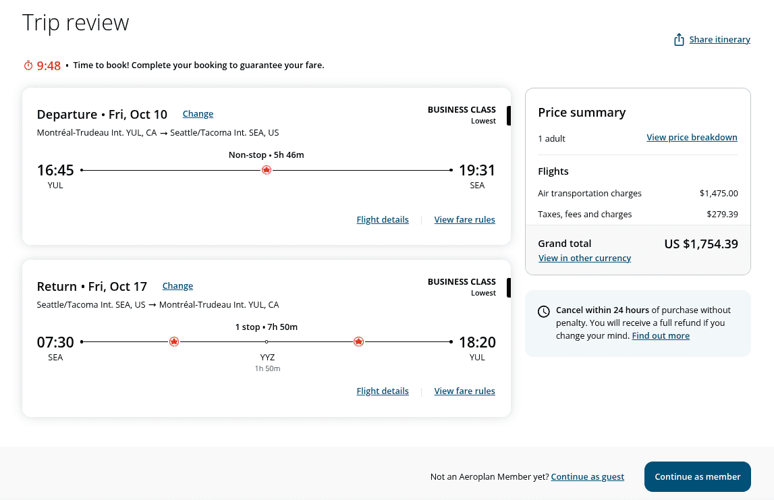Viewport: 774px width, 500px height.
Task: Change the departure flight
Action: tap(198, 113)
